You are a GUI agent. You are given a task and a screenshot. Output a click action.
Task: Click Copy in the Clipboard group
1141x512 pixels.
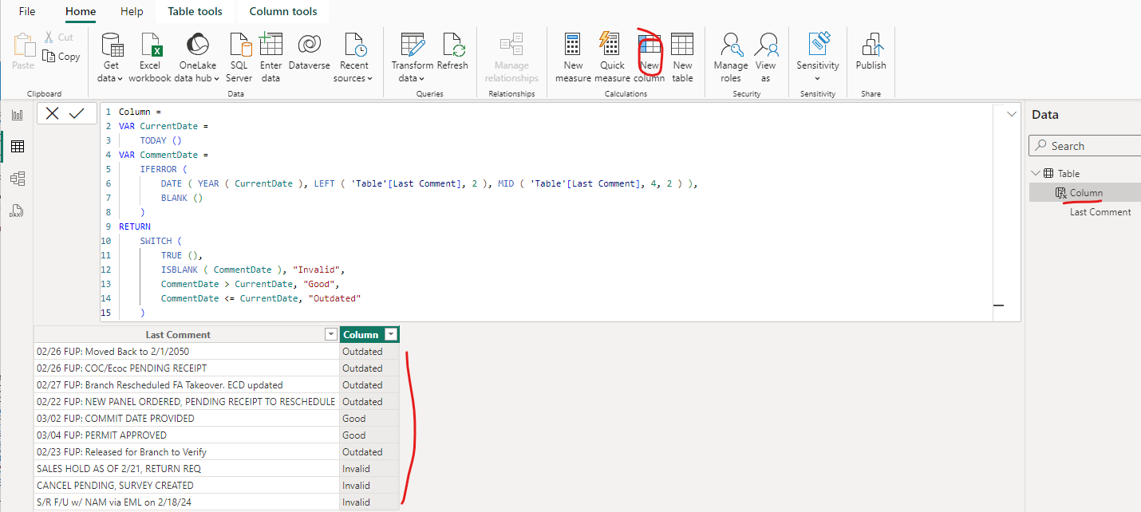tap(61, 57)
